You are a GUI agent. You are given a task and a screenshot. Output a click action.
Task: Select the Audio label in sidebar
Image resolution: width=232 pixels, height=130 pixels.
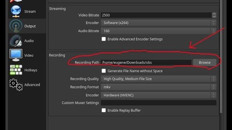point(29,41)
